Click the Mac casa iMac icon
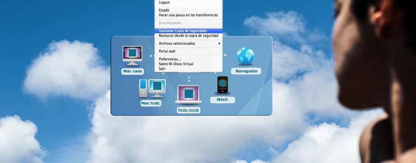 [132, 55]
